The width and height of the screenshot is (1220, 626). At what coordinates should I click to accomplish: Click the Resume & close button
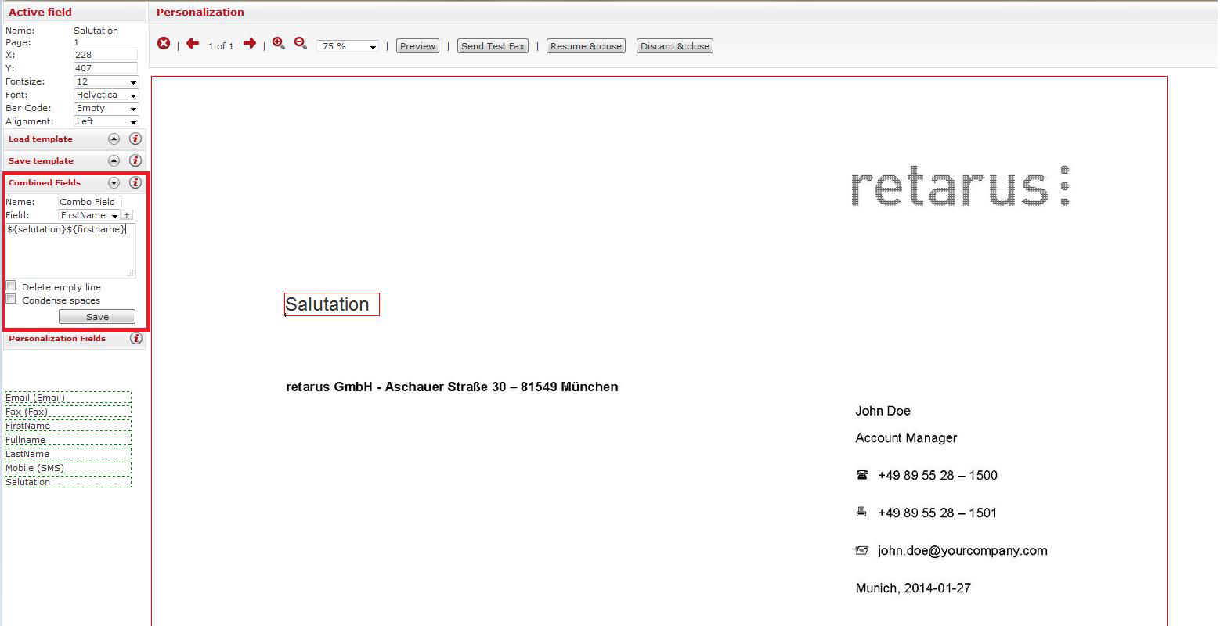pos(586,46)
